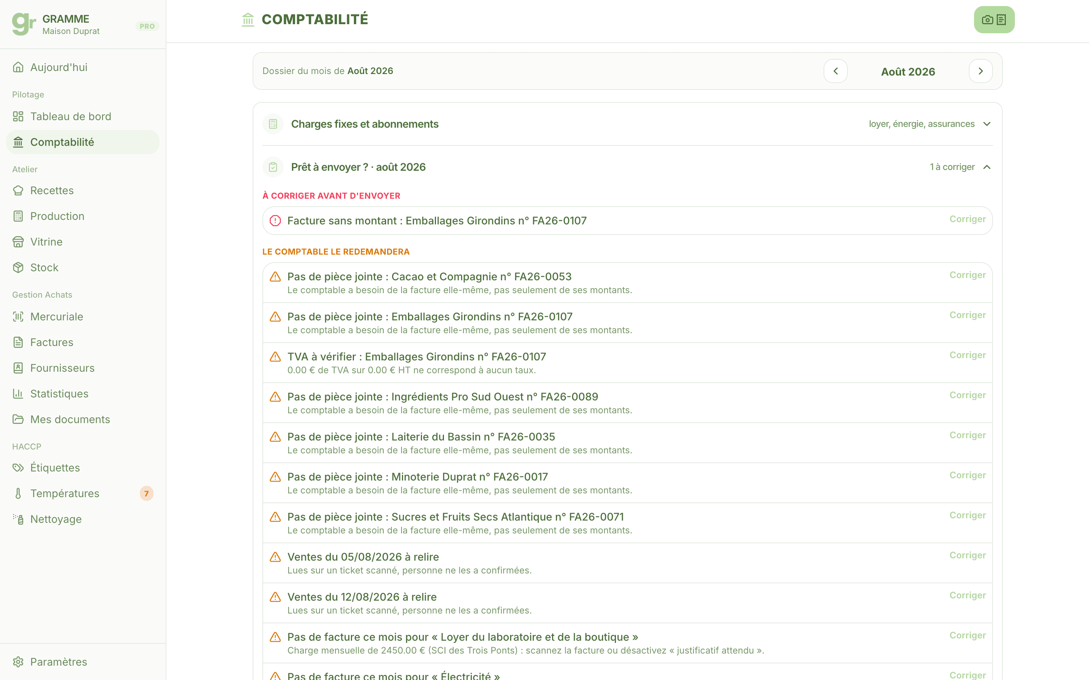Click the bar chart icon for Statistiques

(18, 394)
